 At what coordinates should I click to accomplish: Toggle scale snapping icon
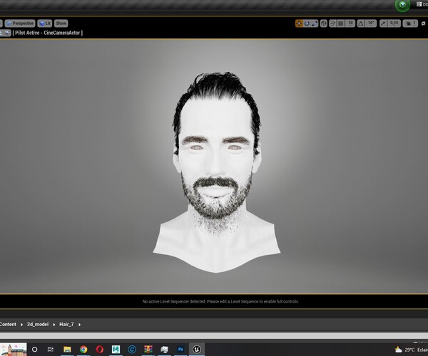(x=383, y=23)
